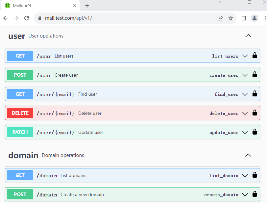Expand the find_user operation chevron
This screenshot has width=267, height=203.
[245, 94]
